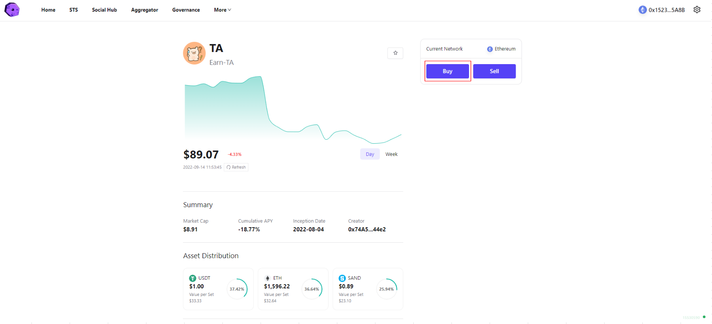The width and height of the screenshot is (712, 324).
Task: Refresh the price data
Action: click(236, 167)
